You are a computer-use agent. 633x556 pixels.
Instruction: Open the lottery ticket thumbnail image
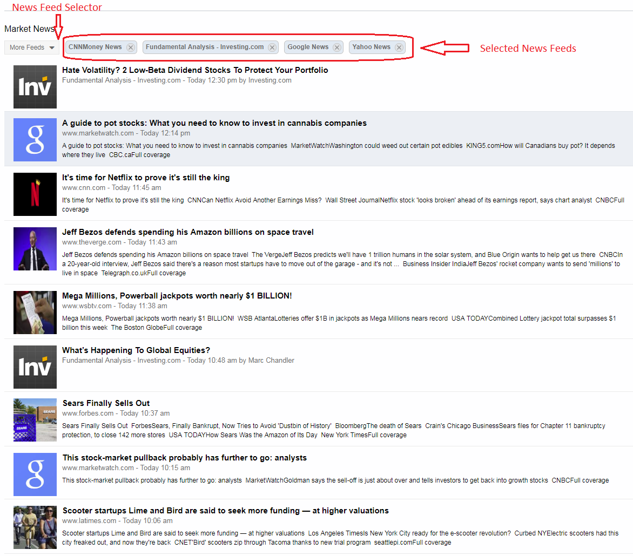point(35,313)
